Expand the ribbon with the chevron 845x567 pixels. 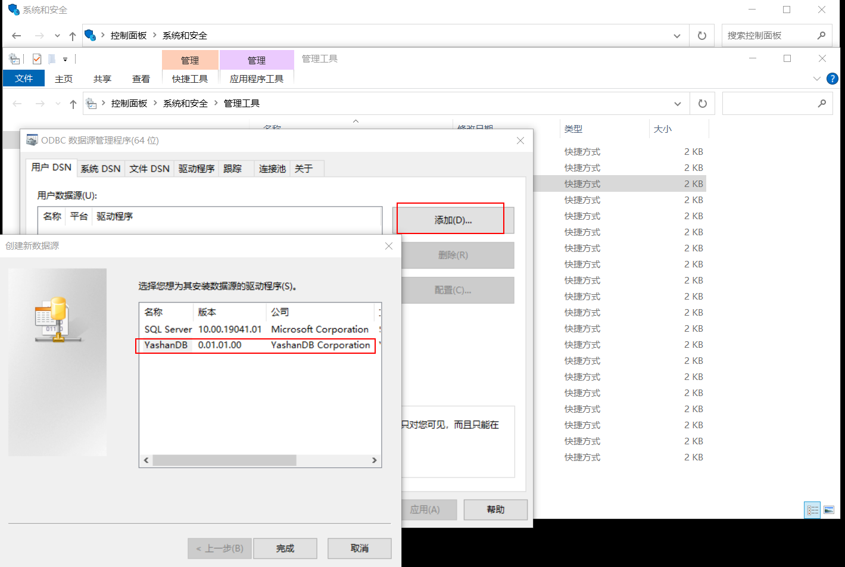[816, 79]
